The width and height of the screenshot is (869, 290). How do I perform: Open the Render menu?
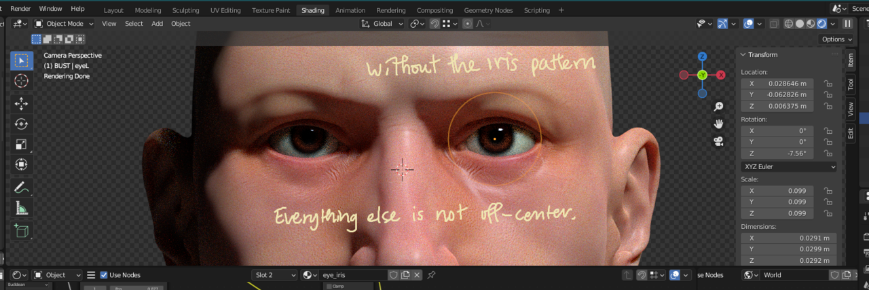20,9
